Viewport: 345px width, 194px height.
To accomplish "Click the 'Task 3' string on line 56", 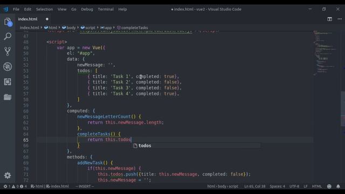I will [121, 88].
